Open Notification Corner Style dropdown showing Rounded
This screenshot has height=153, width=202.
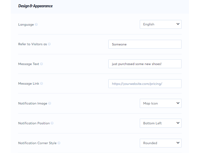[x=160, y=143]
